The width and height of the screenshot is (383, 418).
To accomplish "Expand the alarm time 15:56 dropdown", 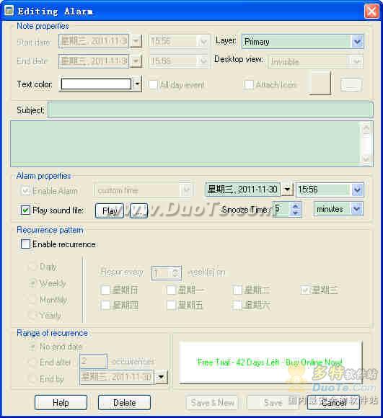I will point(357,190).
